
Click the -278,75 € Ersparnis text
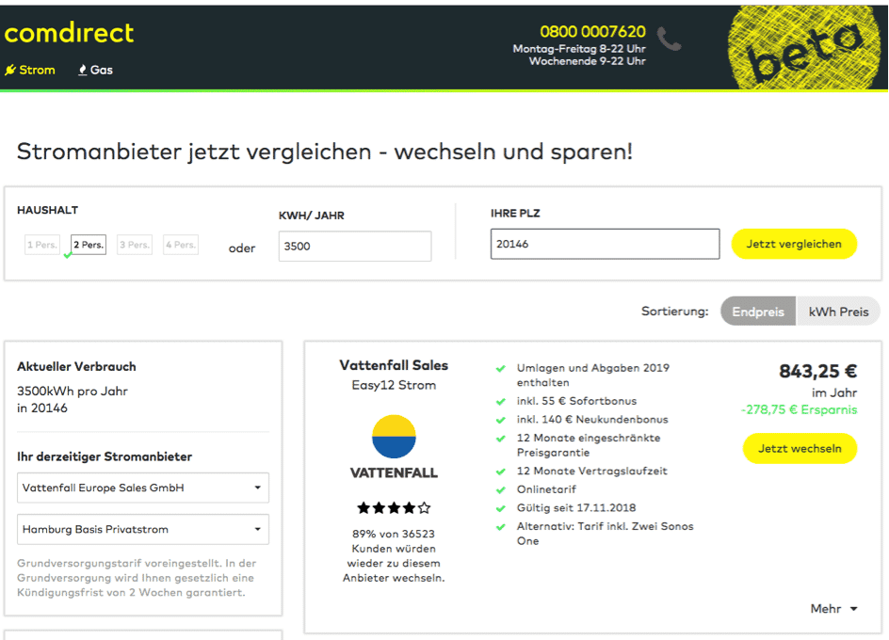tap(799, 409)
